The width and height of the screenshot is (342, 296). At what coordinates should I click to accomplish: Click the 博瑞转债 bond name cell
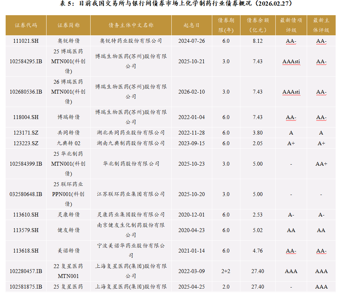click(x=68, y=117)
